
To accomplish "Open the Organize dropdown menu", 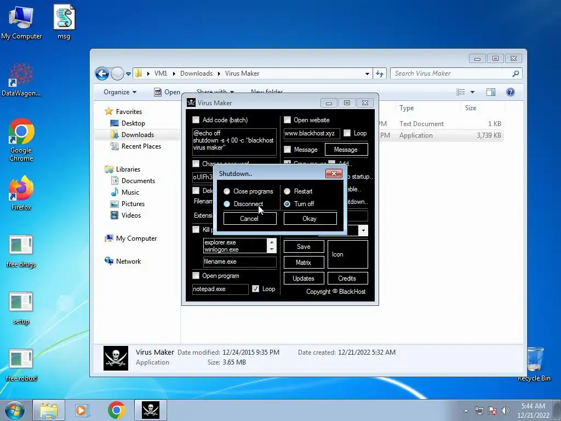I will (120, 92).
